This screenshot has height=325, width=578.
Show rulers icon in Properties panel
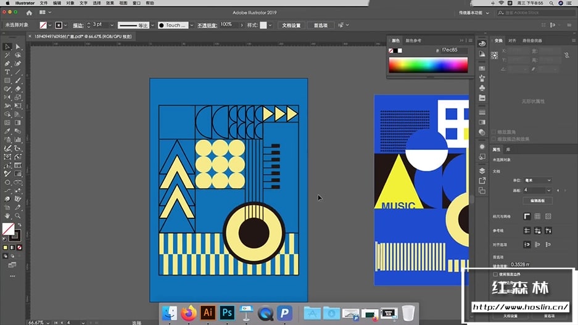tap(527, 216)
